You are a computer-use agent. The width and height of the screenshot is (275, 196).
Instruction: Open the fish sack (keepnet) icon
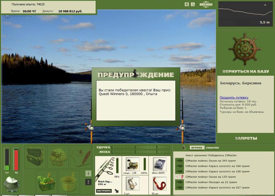coord(58,157)
